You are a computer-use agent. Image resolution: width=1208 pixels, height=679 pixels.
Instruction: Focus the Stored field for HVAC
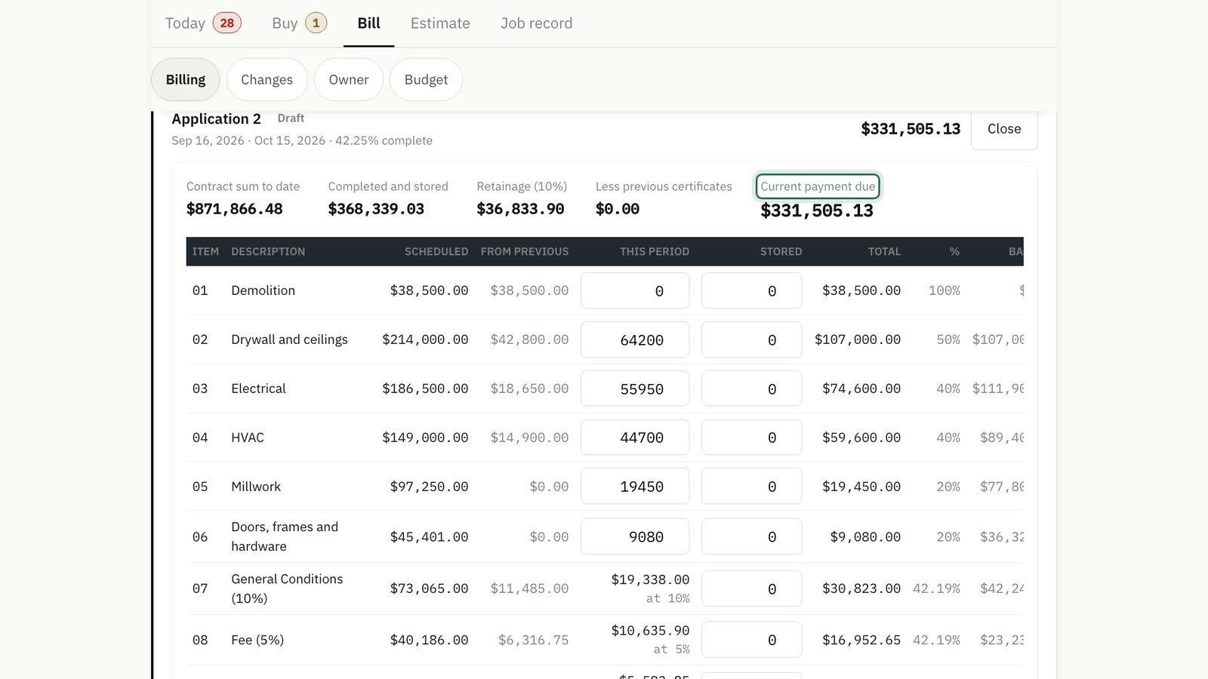coord(751,438)
